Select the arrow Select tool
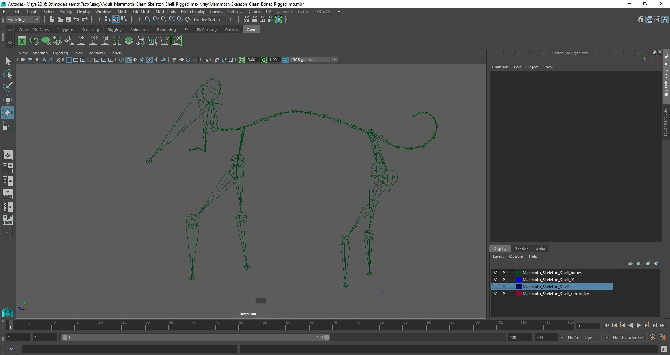Screen dimensions: 670x355 [x=8, y=61]
